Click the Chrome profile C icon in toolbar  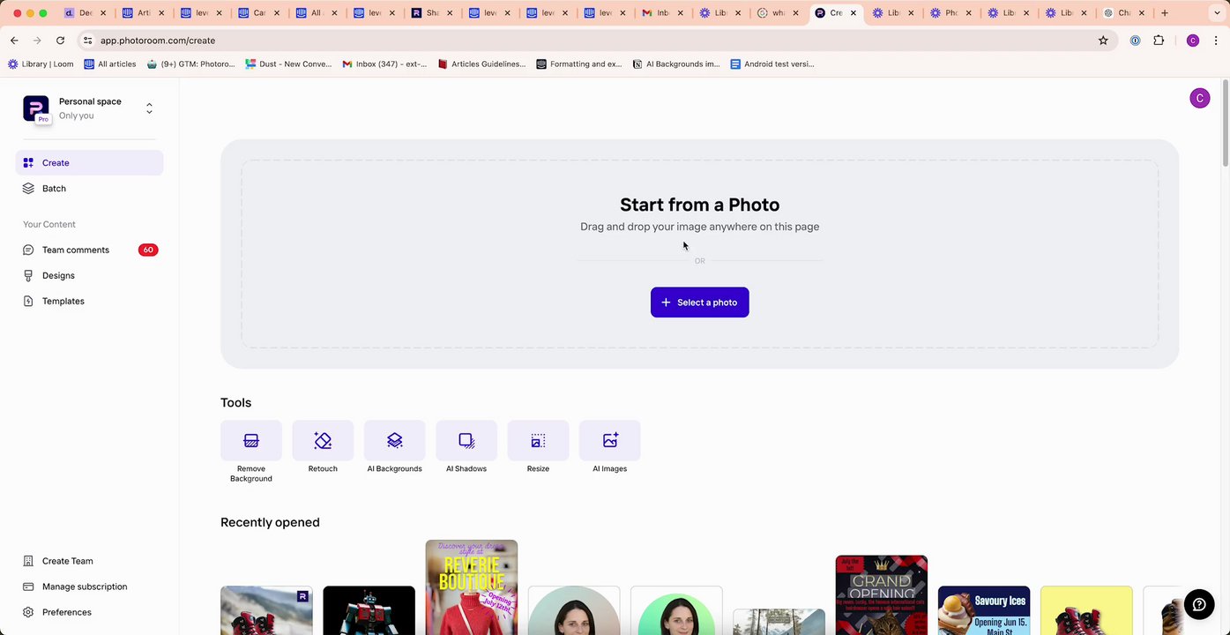(x=1193, y=41)
